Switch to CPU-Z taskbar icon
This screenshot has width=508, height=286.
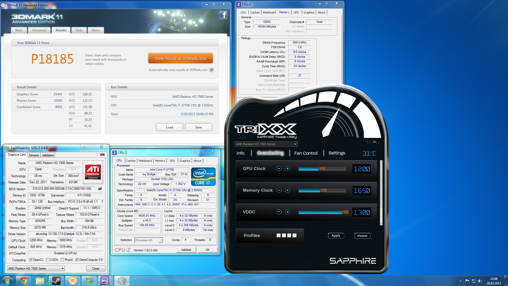(x=105, y=281)
